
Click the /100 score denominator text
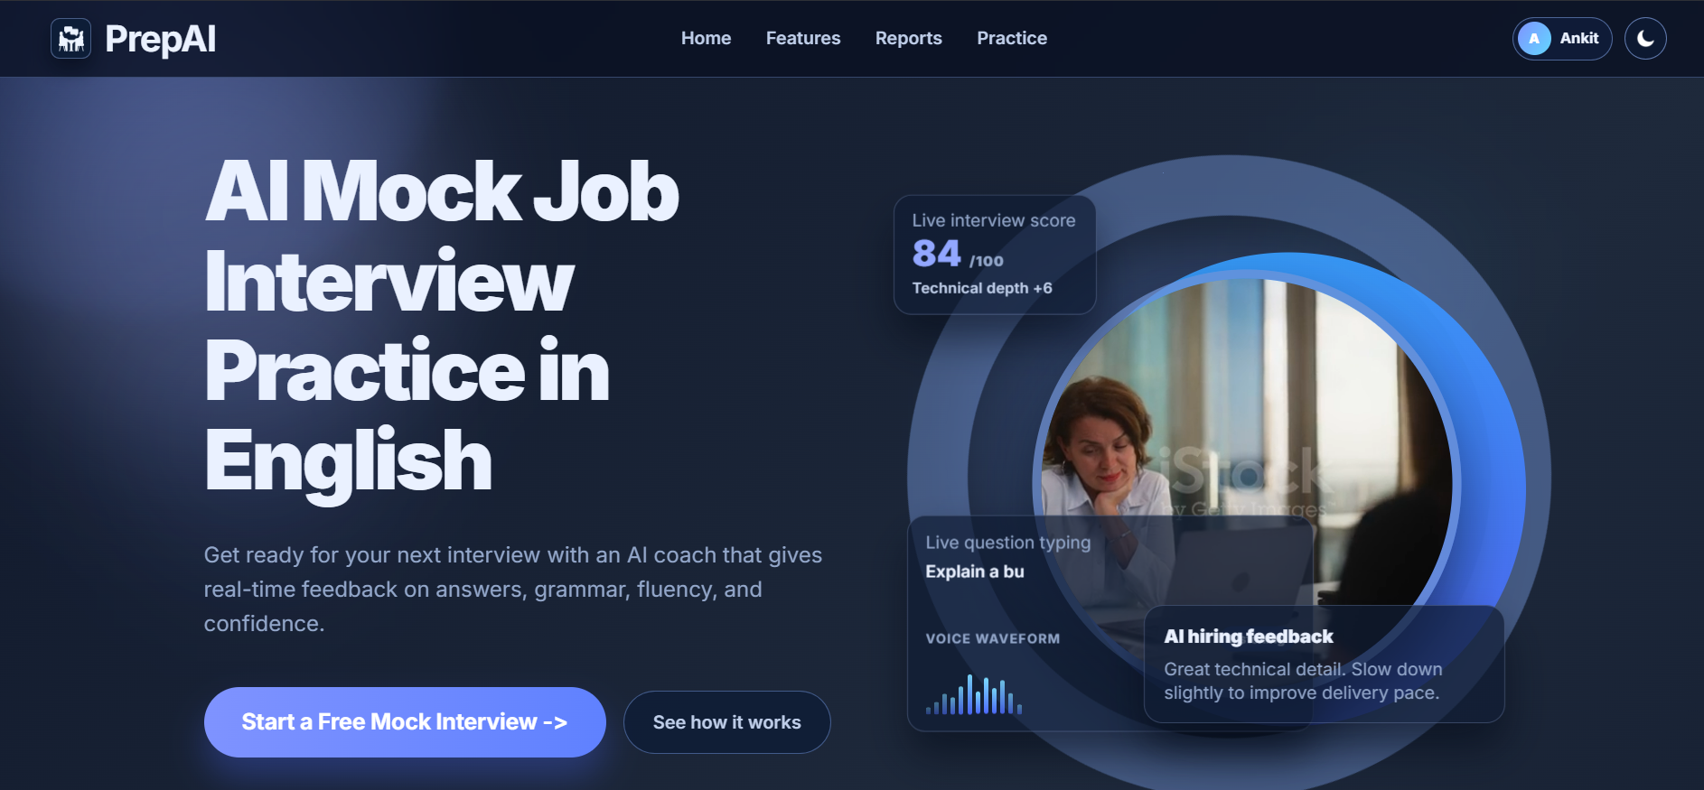tap(987, 261)
